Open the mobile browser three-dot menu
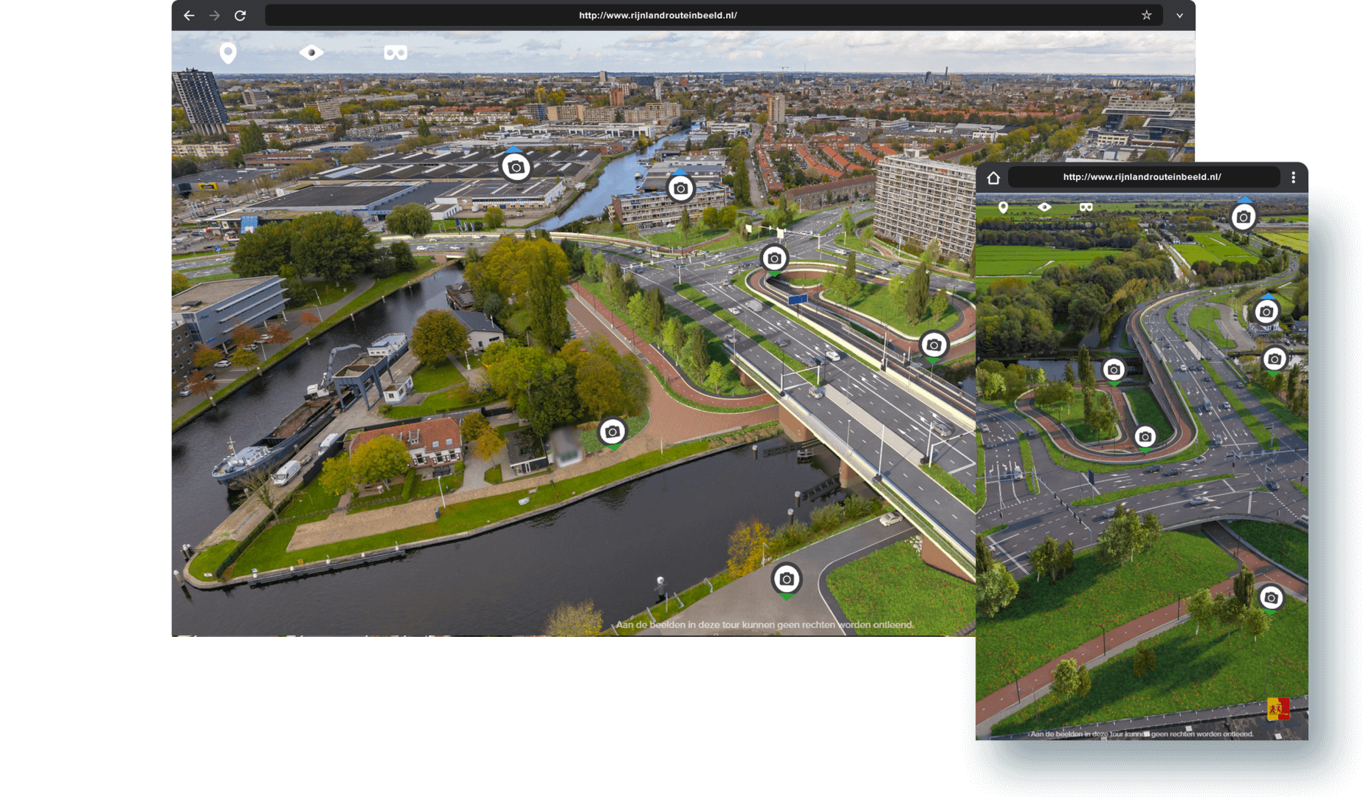This screenshot has height=797, width=1366. 1293,177
